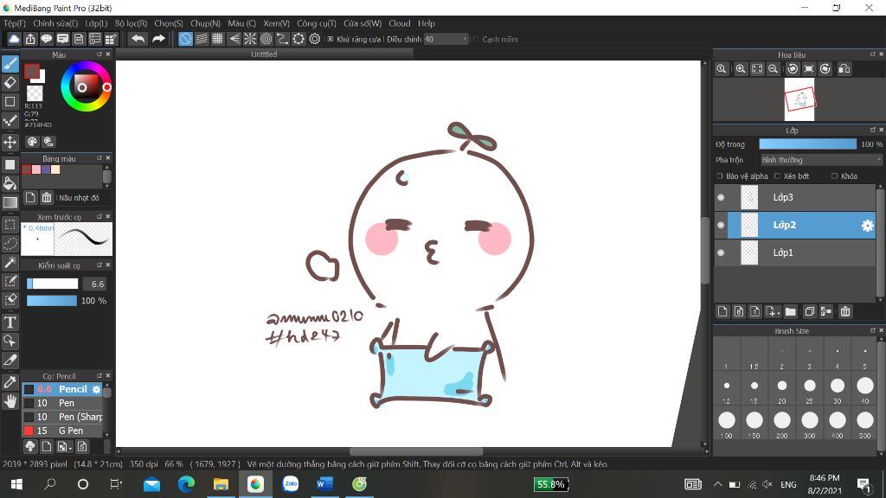The height and width of the screenshot is (498, 886).
Task: Open Zalo from the taskbar
Action: (x=291, y=484)
